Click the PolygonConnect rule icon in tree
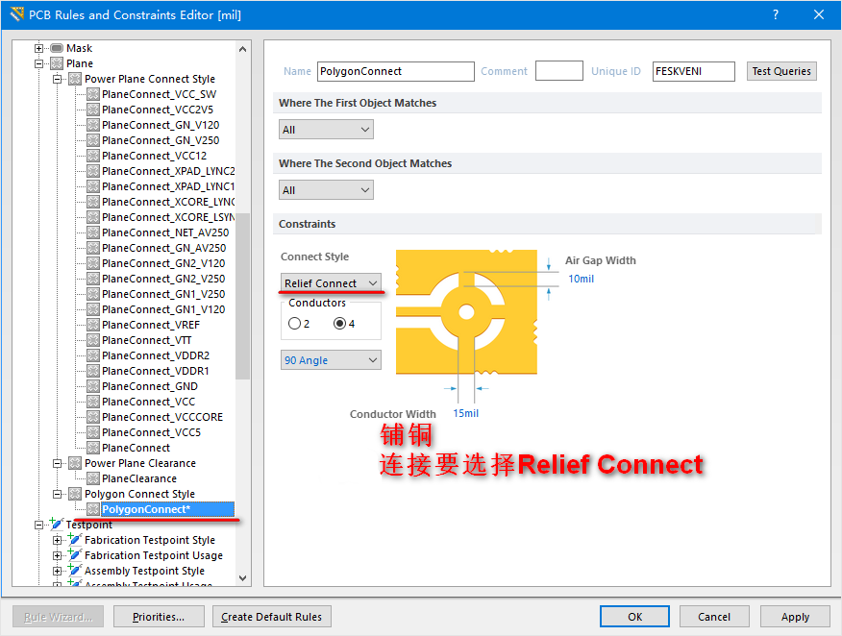This screenshot has width=842, height=636. pos(93,509)
